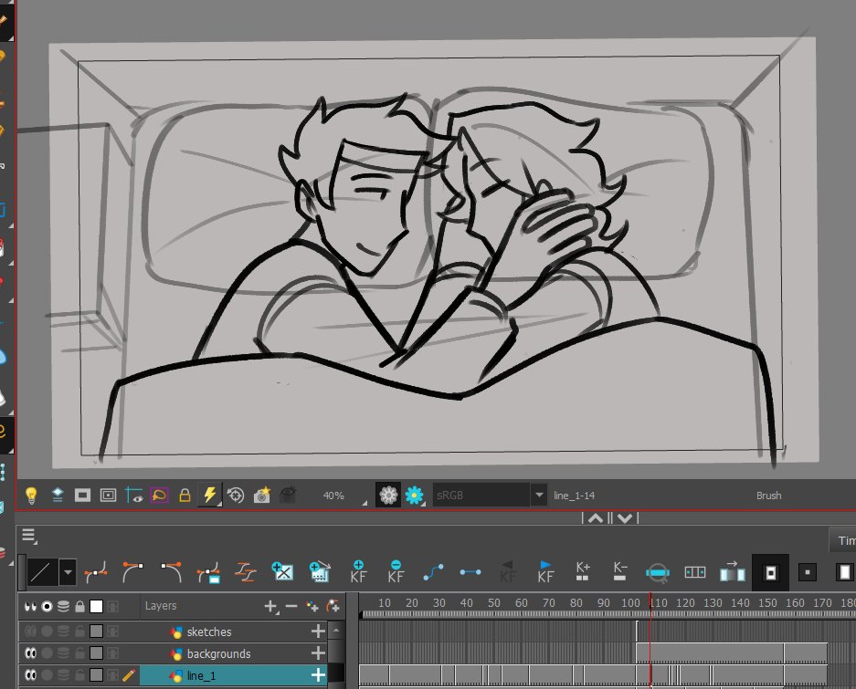Screen dimensions: 856x689
Task: Click the blue-bar magnifier timeline icon
Action: click(x=657, y=572)
